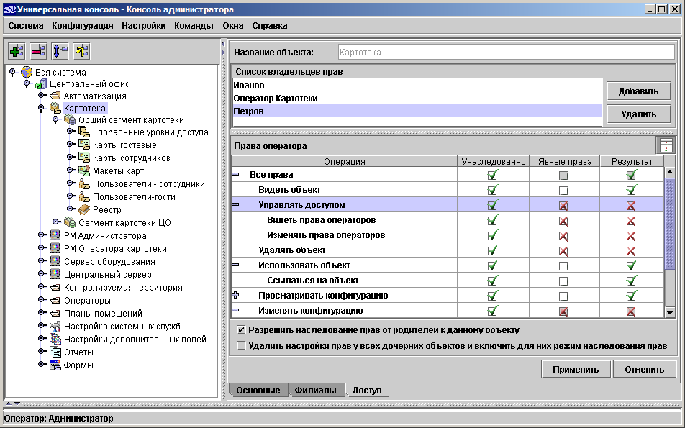Switch to the Основные tab

click(258, 390)
